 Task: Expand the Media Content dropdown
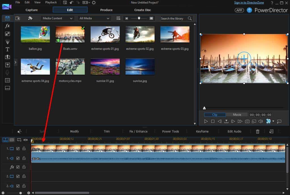click(58, 18)
